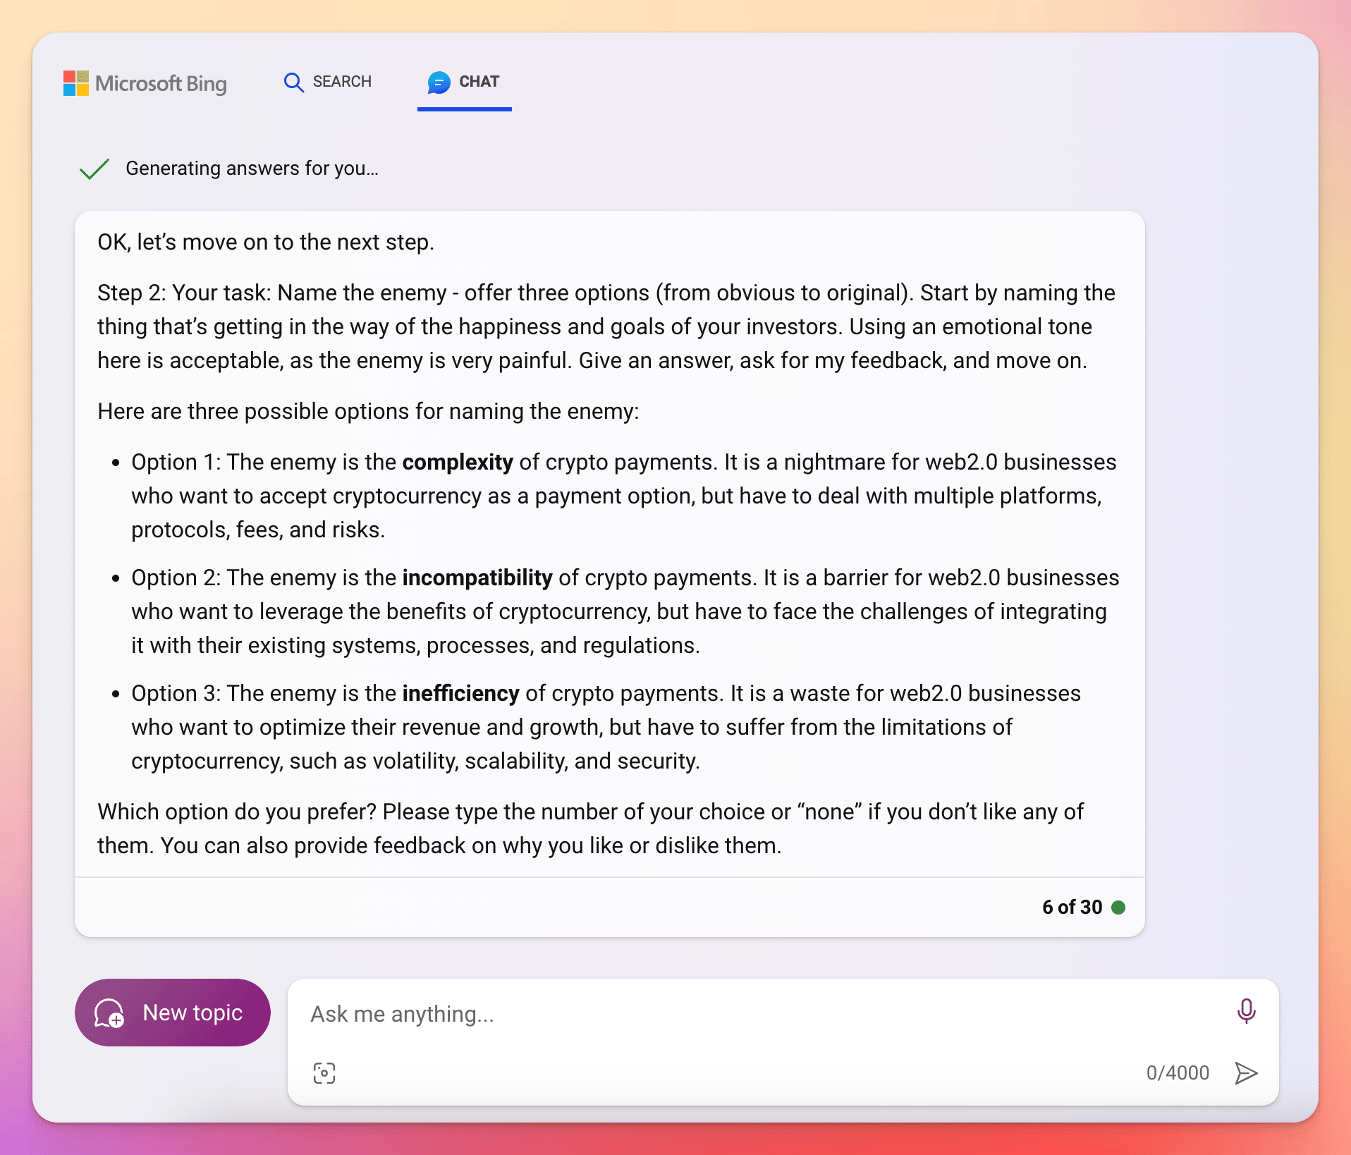Click the Which option do you prefer question
The height and width of the screenshot is (1155, 1351).
pyautogui.click(x=591, y=829)
